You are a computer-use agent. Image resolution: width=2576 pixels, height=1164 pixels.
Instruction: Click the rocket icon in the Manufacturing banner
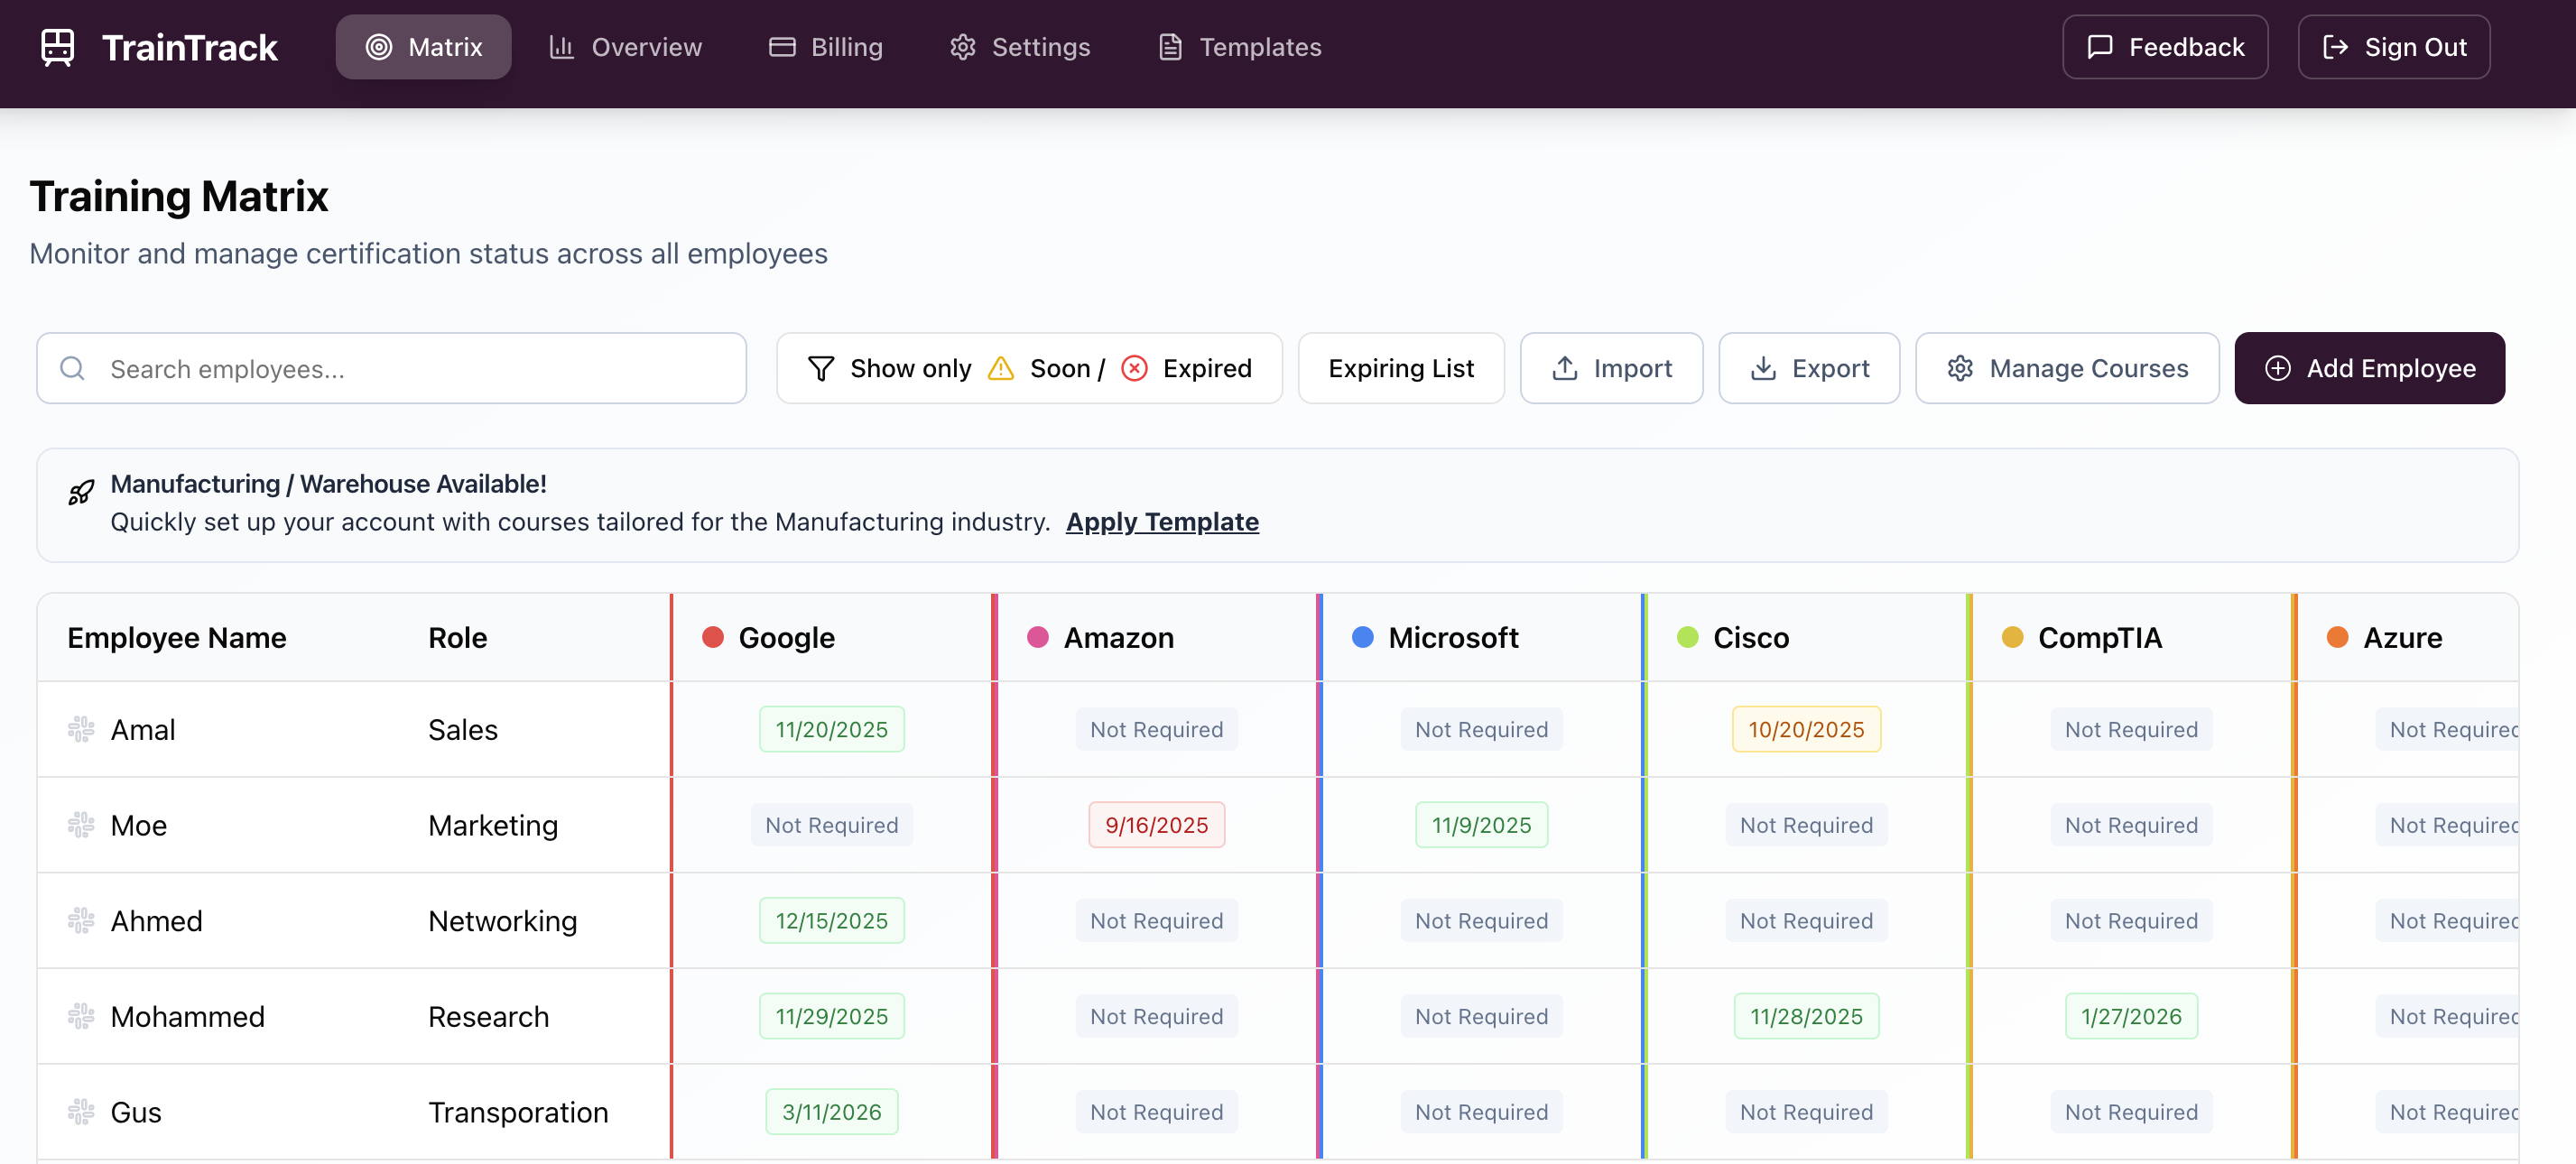point(81,492)
